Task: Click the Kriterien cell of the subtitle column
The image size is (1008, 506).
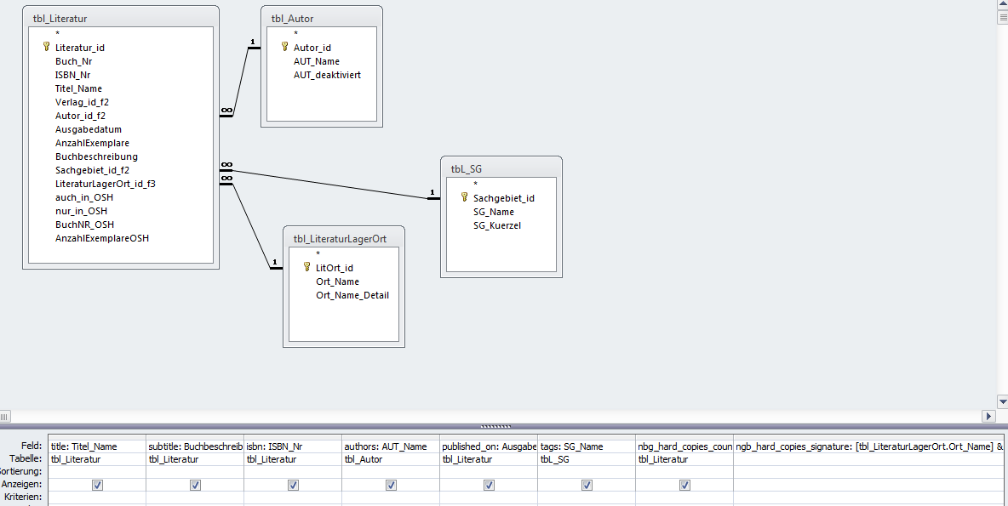Action: (x=195, y=497)
